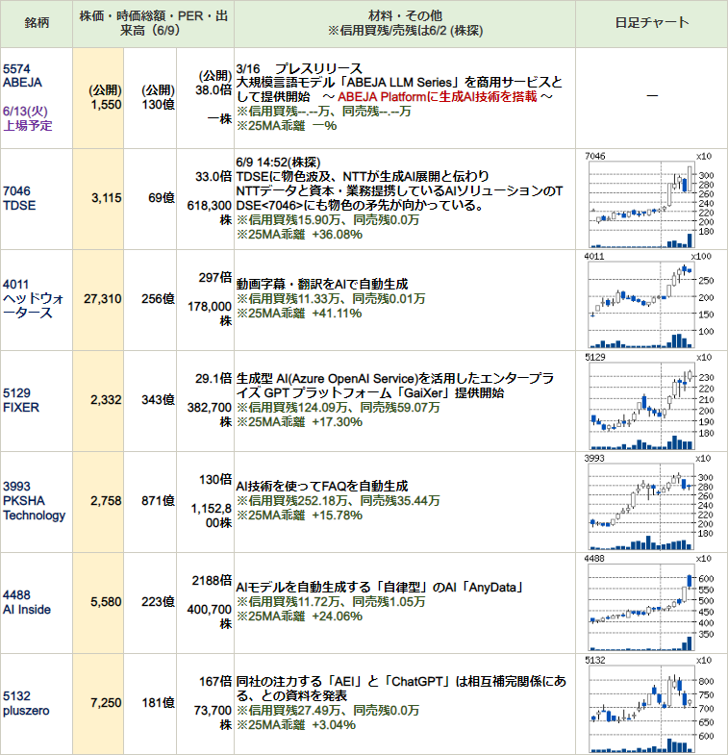The width and height of the screenshot is (728, 755).
Task: Click the 日足チャート column header
Action: (652, 23)
